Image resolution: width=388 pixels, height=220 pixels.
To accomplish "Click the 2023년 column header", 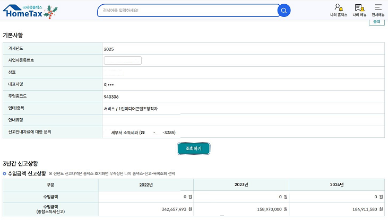I will [242, 184].
